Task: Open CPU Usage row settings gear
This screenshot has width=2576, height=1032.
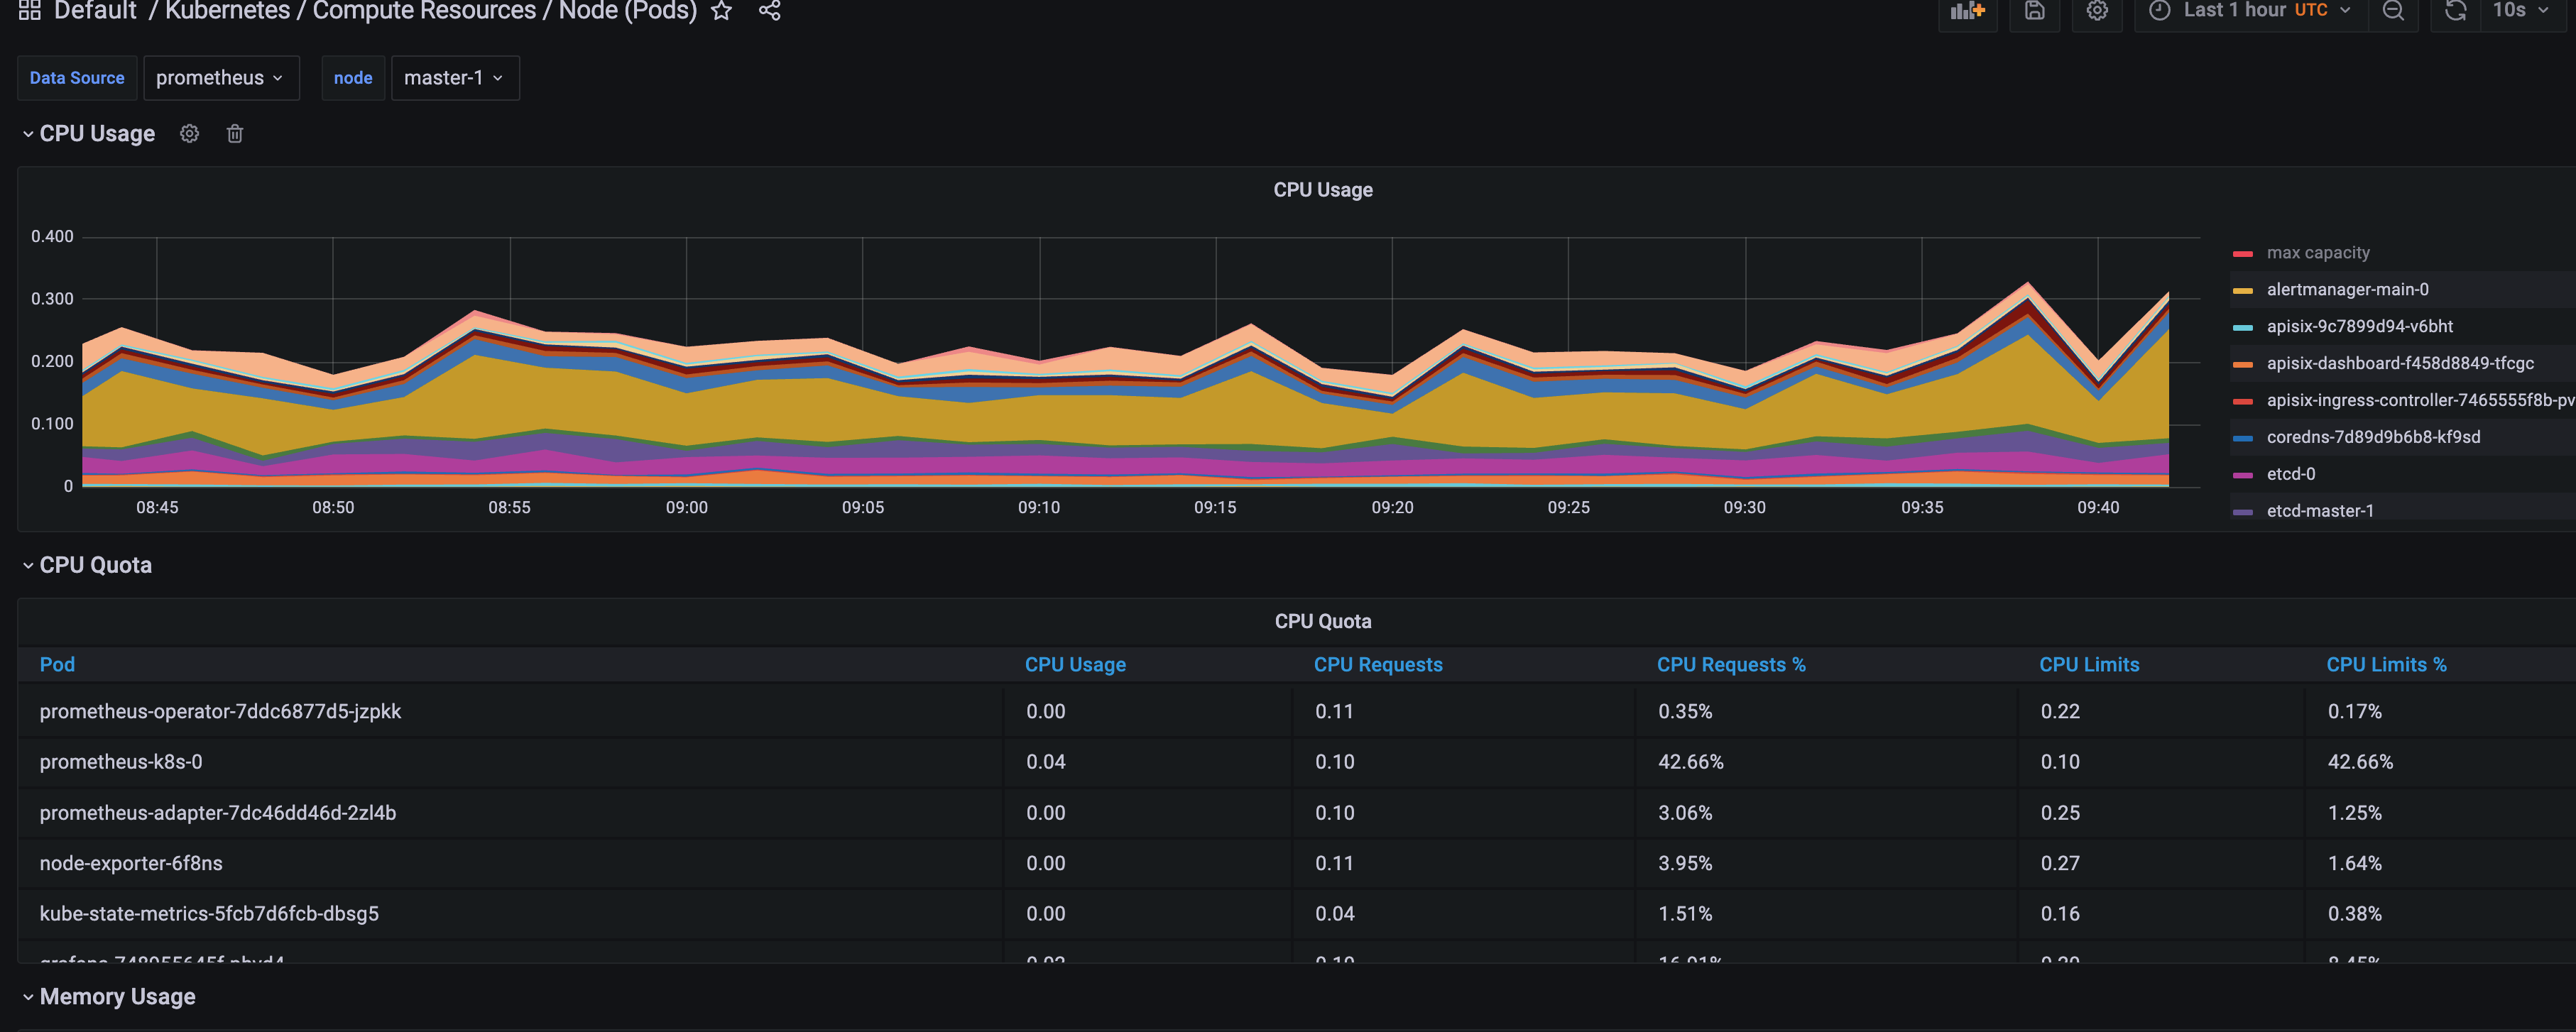Action: point(189,134)
